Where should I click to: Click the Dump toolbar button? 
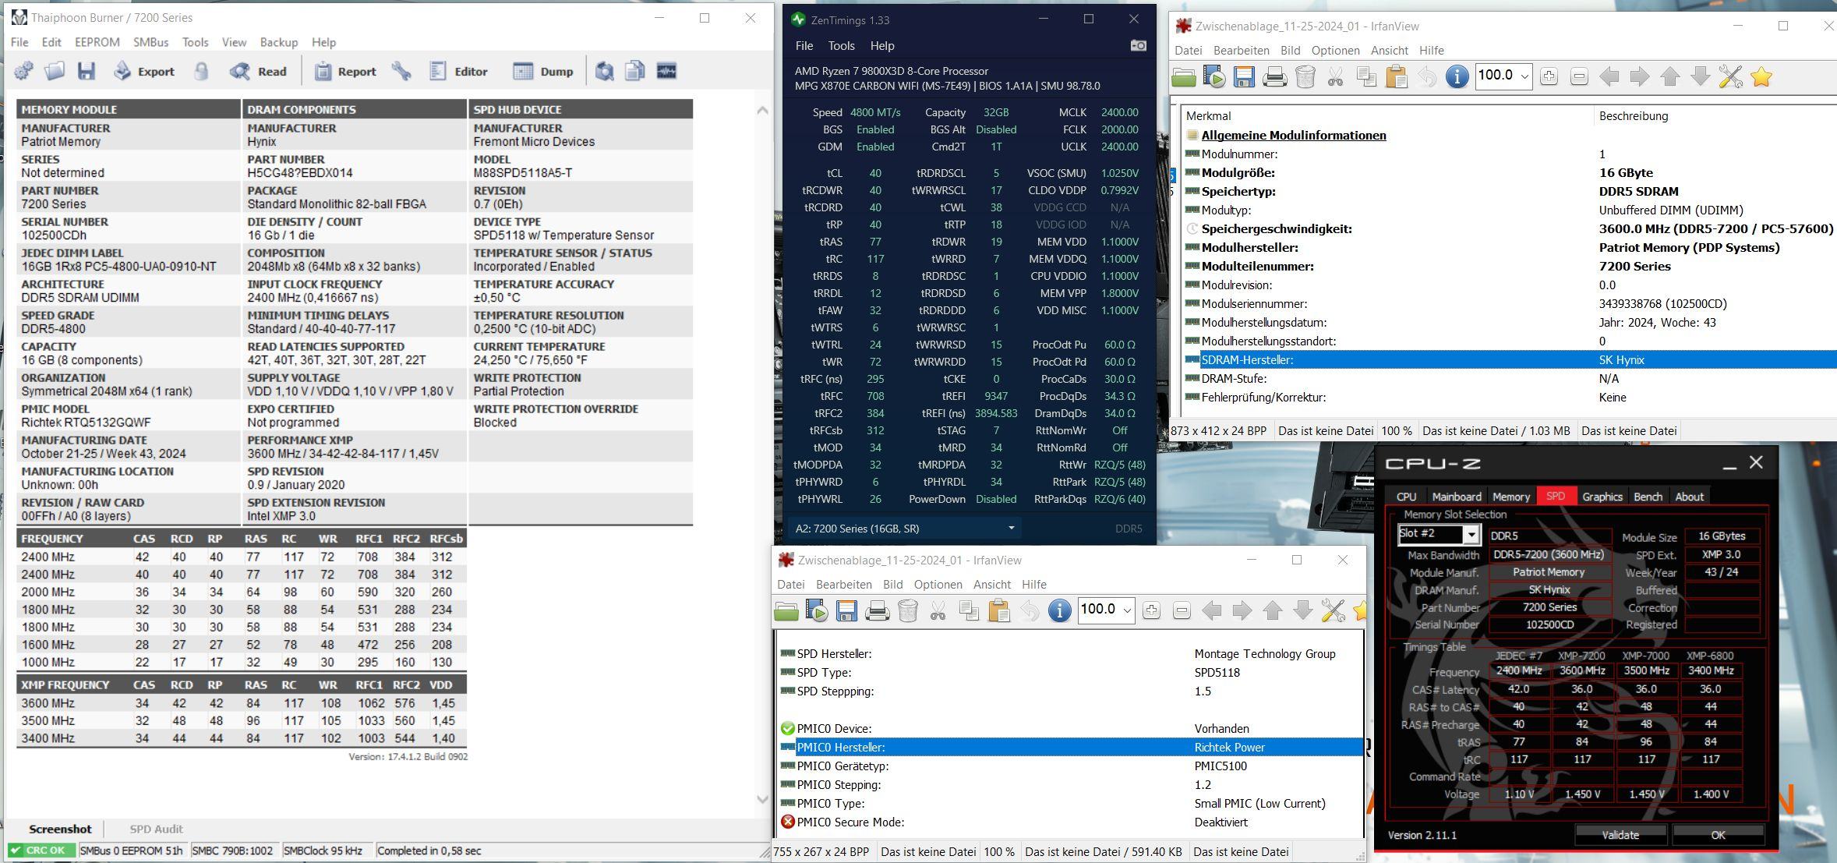click(x=543, y=72)
